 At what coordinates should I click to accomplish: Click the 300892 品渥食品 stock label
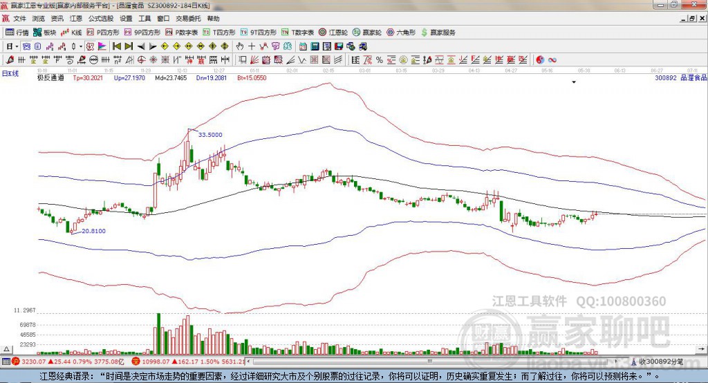click(x=680, y=77)
